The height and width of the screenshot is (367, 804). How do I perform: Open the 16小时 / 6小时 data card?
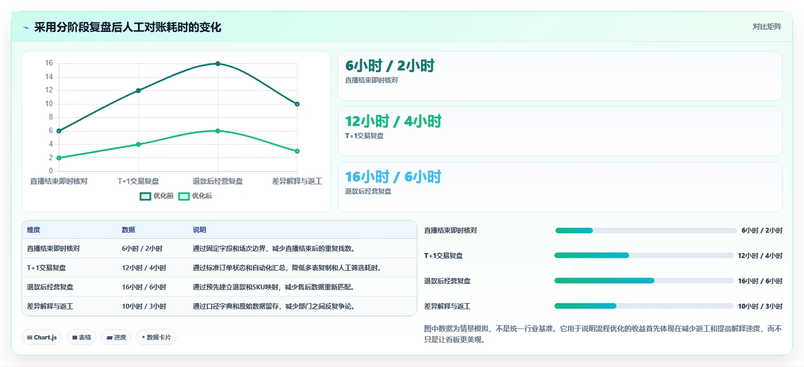560,187
